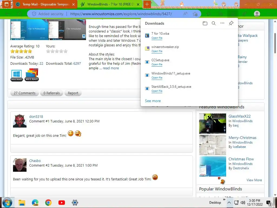Screen dimensions: 277x208
Task: Click the WB10 READY badge
Action: [32, 75]
